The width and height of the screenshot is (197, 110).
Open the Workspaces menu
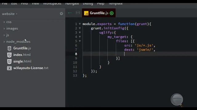52,4
